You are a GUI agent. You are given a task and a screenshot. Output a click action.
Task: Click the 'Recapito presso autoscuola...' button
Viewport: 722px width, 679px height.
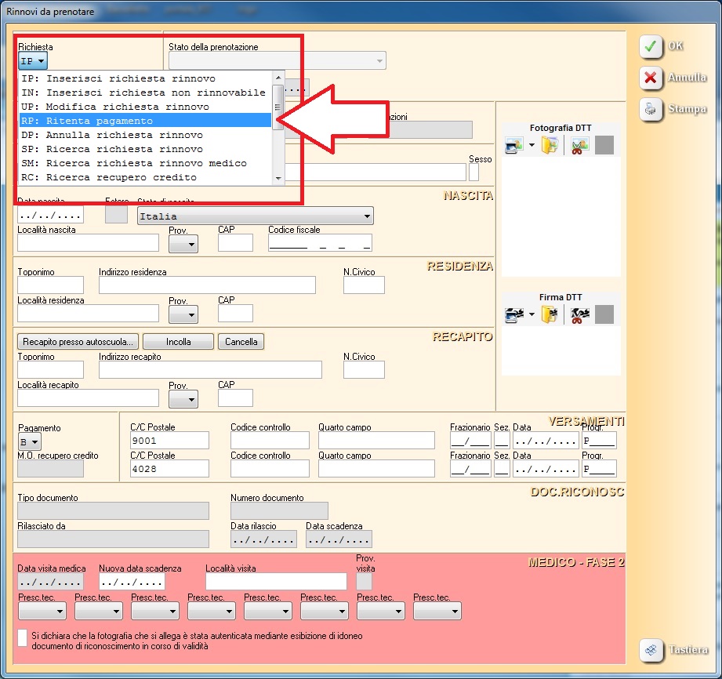[x=78, y=342]
